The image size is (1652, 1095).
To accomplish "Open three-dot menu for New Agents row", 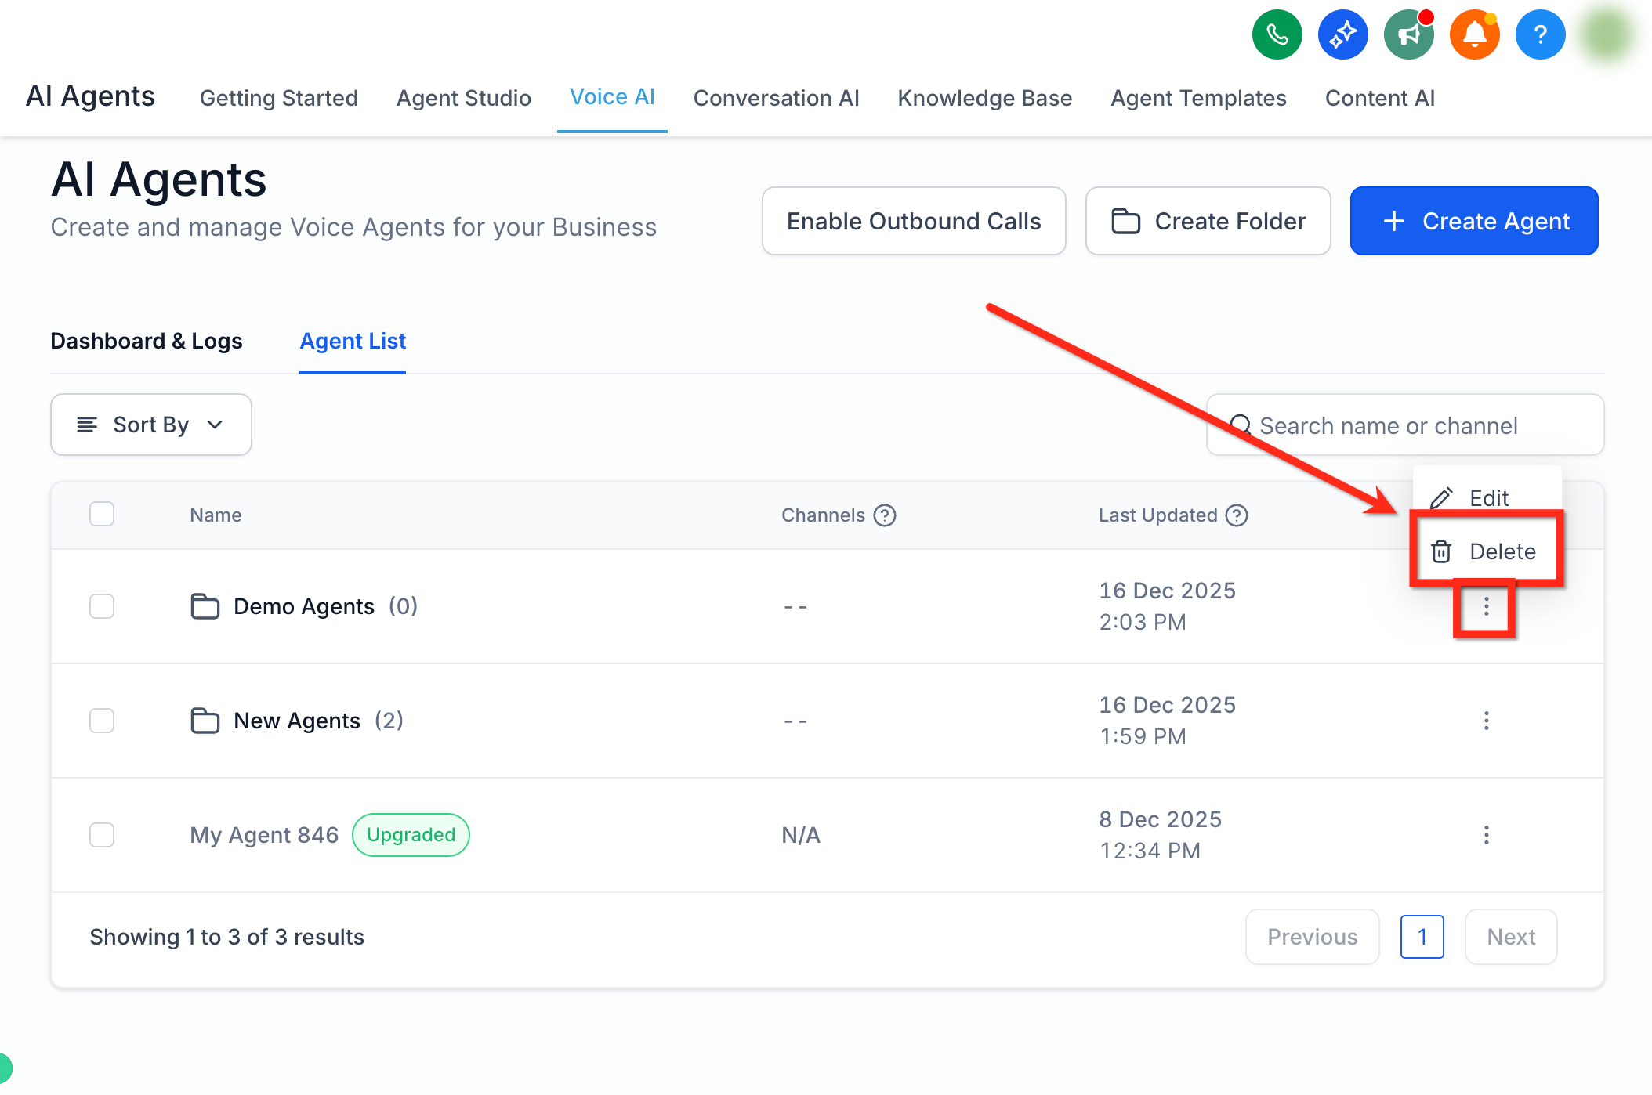I will pyautogui.click(x=1486, y=721).
